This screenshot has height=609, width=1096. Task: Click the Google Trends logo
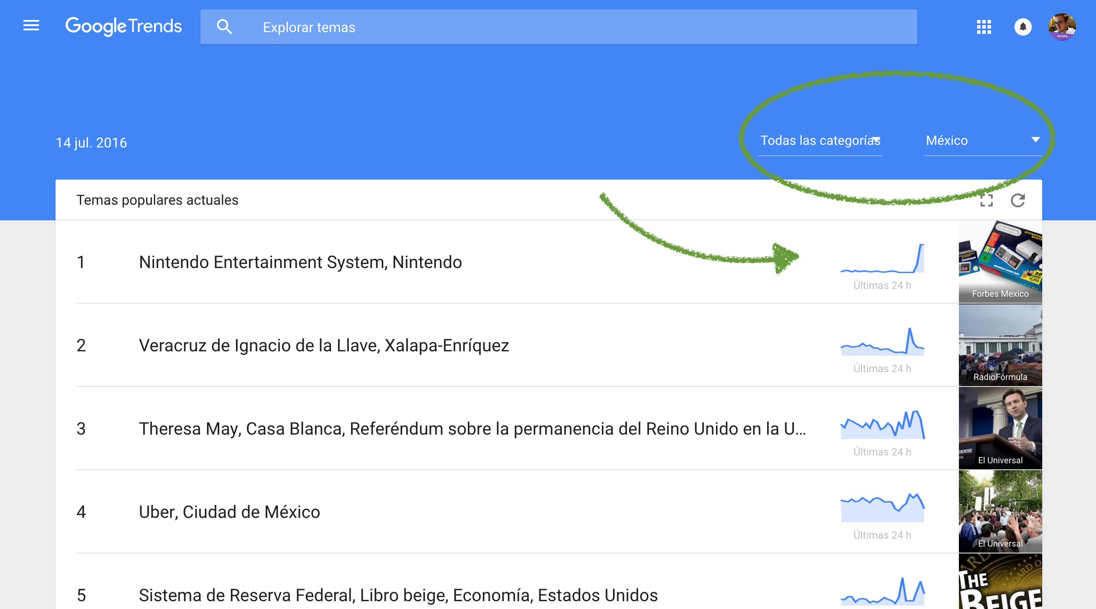[x=124, y=26]
